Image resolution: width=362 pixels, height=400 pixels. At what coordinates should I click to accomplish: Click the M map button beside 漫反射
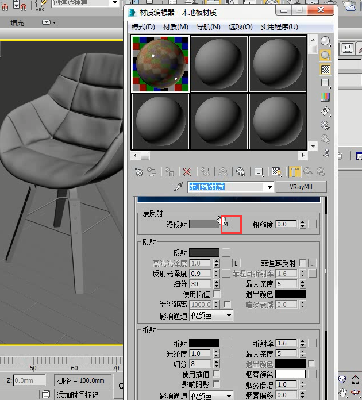point(226,224)
